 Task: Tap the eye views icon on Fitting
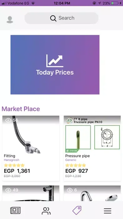point(8,120)
